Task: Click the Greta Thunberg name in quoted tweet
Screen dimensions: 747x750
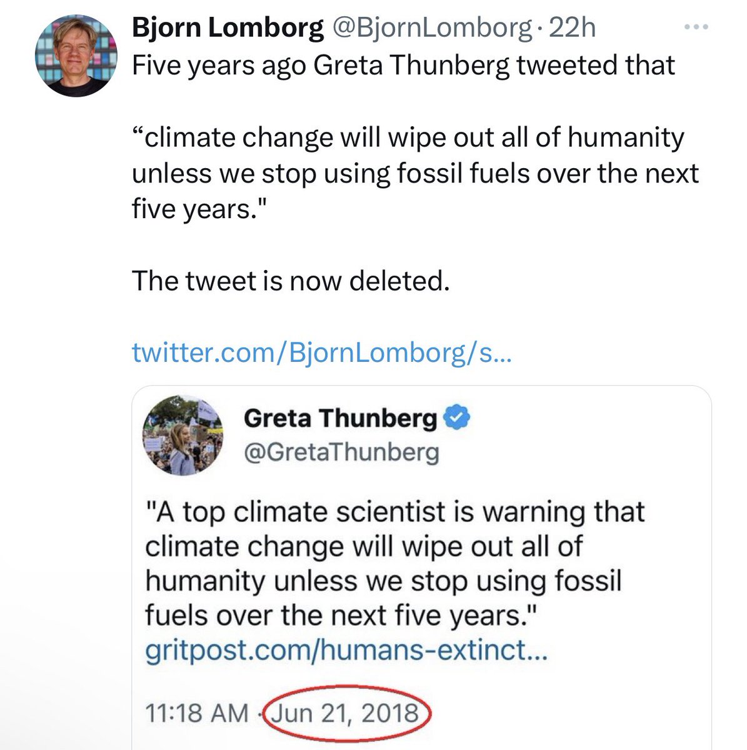Action: click(340, 419)
